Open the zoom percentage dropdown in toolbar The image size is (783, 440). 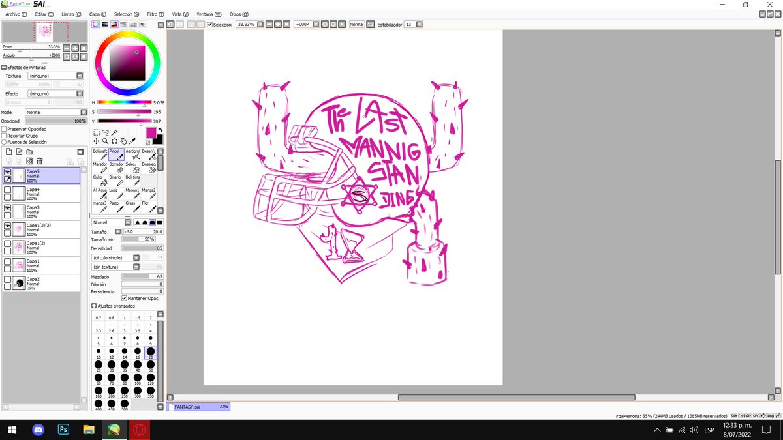click(x=260, y=24)
